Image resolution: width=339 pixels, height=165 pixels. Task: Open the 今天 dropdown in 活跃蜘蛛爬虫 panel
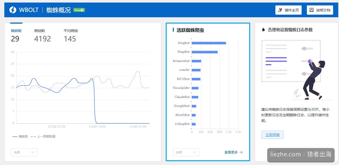186,152
